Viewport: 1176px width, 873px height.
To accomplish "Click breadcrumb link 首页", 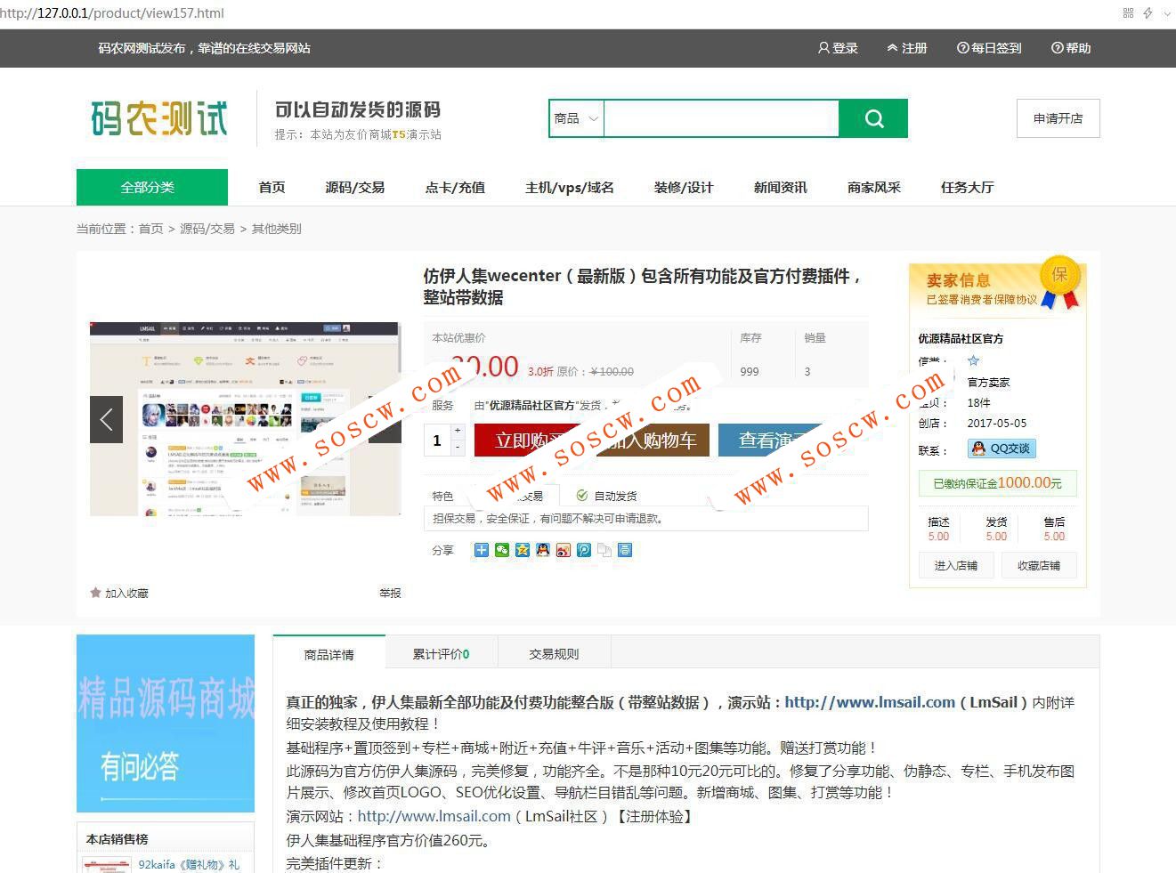I will (150, 229).
